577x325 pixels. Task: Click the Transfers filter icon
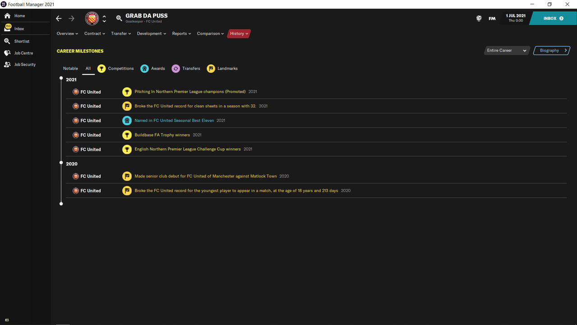click(x=176, y=69)
